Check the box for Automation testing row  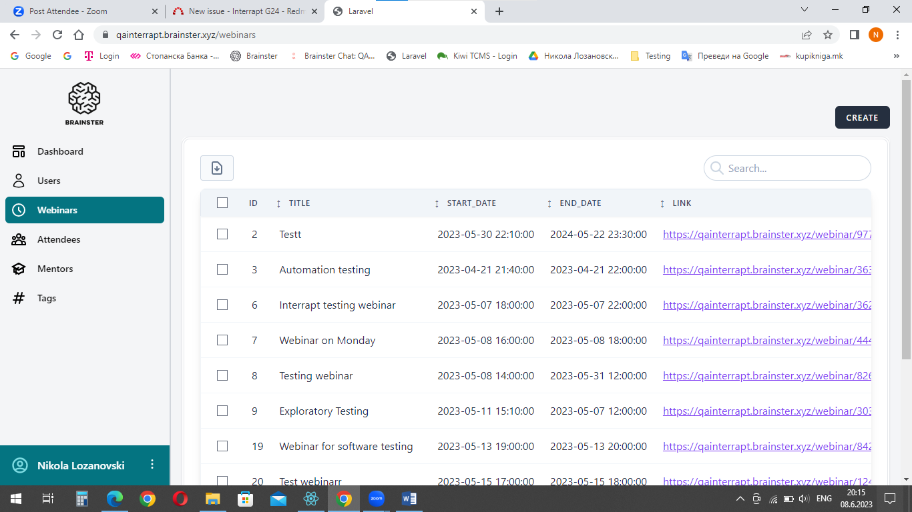click(x=222, y=269)
